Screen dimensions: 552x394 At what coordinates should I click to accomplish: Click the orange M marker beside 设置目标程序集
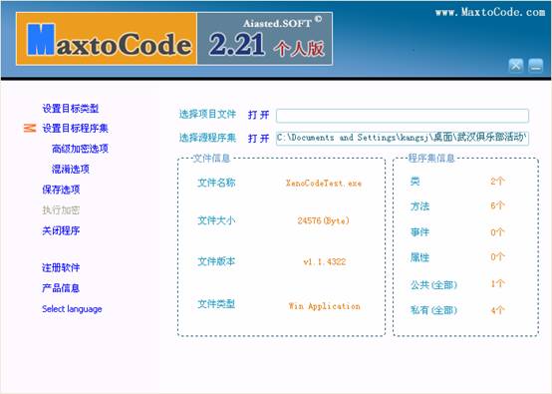point(30,128)
